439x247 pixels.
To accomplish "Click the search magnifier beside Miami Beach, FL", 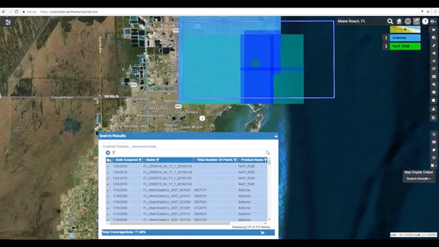I will coord(390,21).
